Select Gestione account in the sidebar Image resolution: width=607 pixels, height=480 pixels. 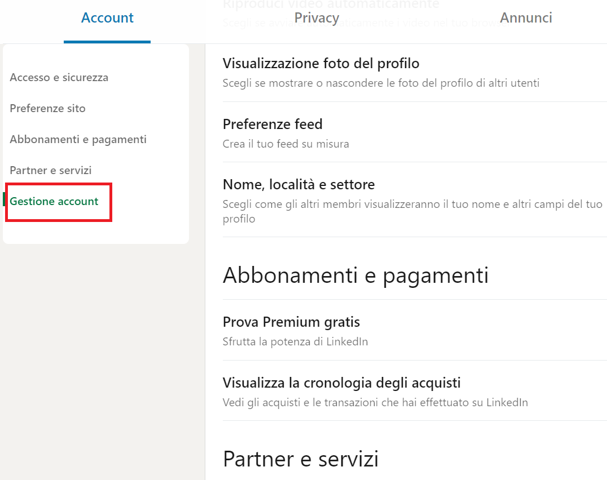(x=54, y=201)
